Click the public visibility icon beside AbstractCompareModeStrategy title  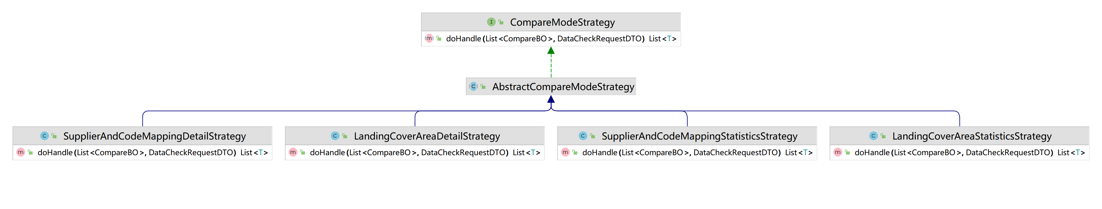coord(483,87)
